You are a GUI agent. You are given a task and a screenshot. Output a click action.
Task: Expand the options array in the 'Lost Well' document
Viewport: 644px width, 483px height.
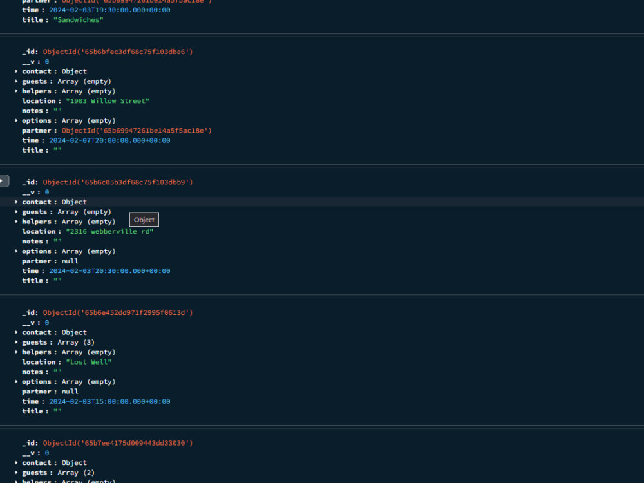16,381
